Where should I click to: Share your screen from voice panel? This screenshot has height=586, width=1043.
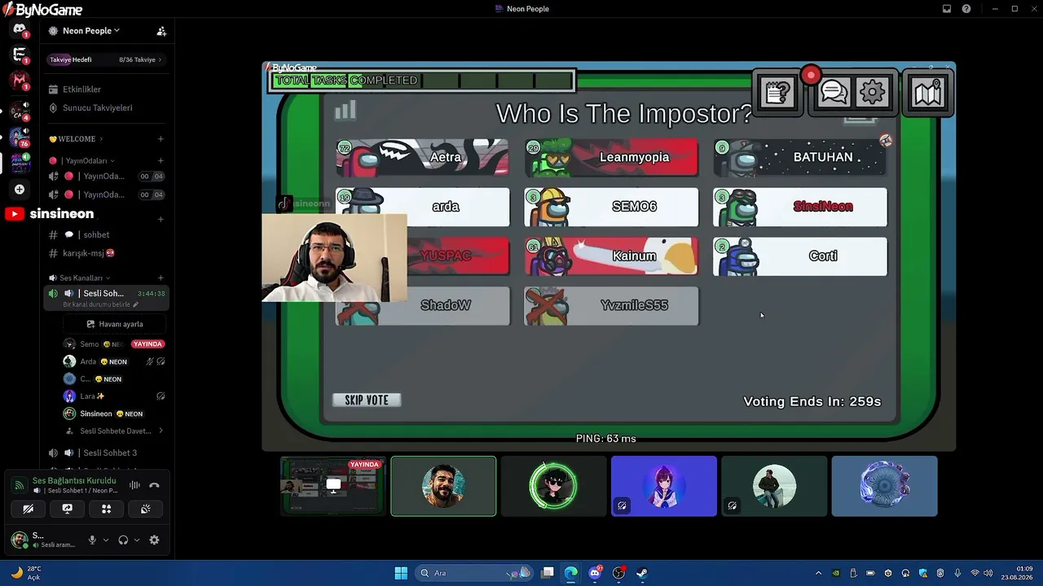click(67, 509)
